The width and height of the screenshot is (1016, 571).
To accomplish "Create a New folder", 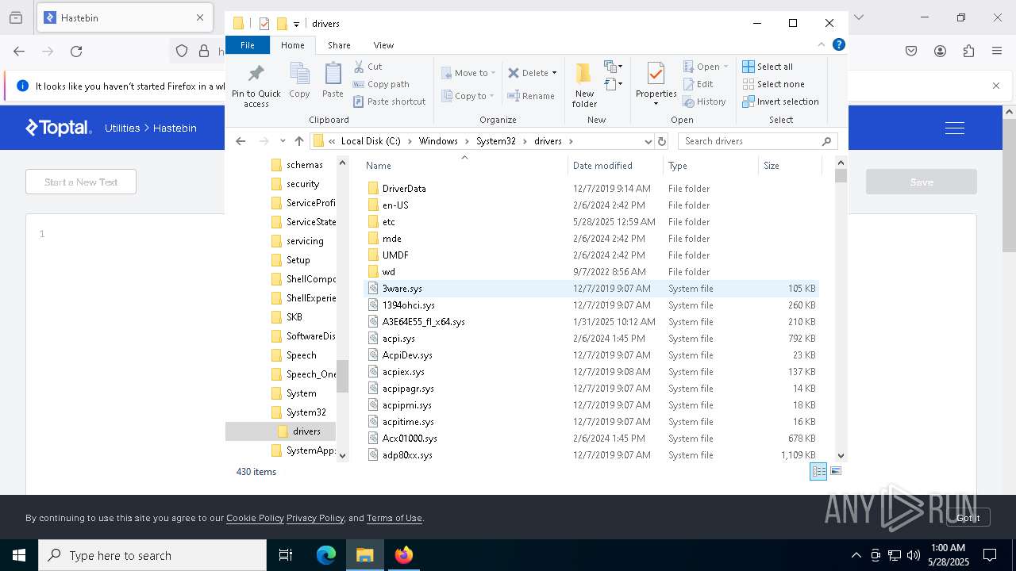I will (x=584, y=86).
